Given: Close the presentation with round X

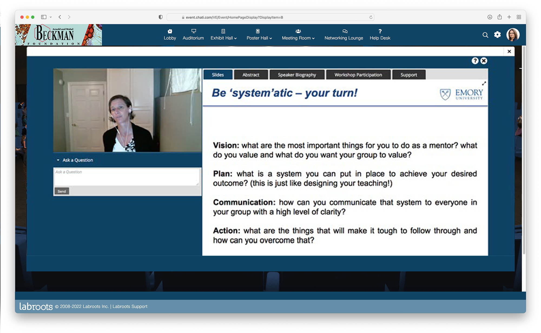Looking at the screenshot, I should [484, 61].
